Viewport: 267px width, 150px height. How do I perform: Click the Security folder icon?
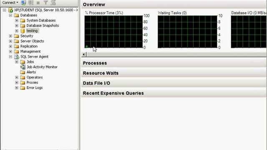tap(17, 36)
